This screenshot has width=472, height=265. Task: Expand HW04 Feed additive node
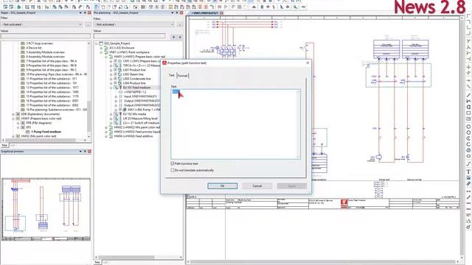point(106,136)
